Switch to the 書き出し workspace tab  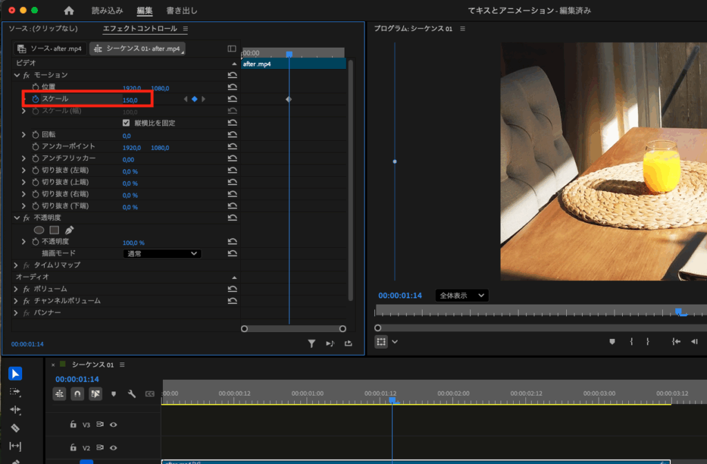pyautogui.click(x=182, y=11)
